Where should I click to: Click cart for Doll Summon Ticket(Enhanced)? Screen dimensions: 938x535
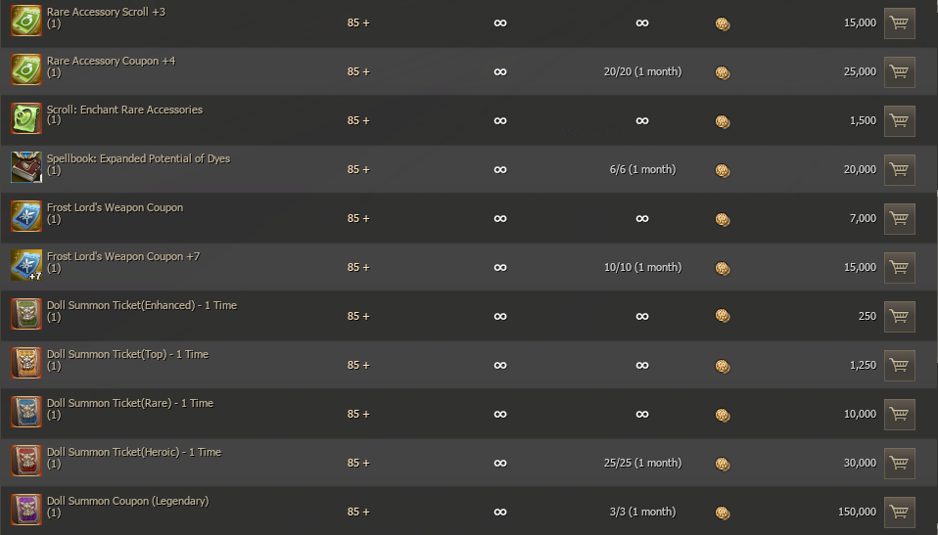point(899,317)
